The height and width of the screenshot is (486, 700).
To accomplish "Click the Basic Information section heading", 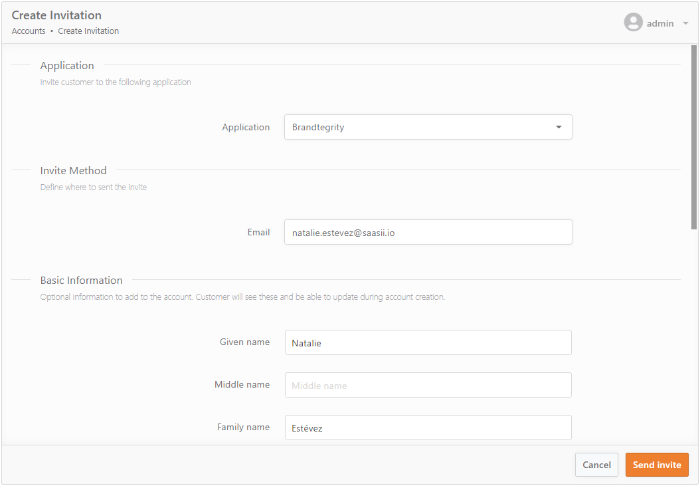I will pos(81,281).
